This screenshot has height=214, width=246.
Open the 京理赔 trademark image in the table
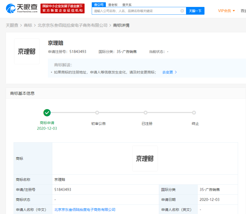145,159
